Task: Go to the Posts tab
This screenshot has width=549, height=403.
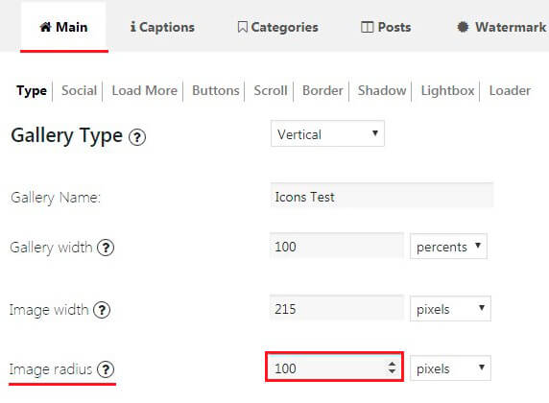Action: (x=386, y=27)
